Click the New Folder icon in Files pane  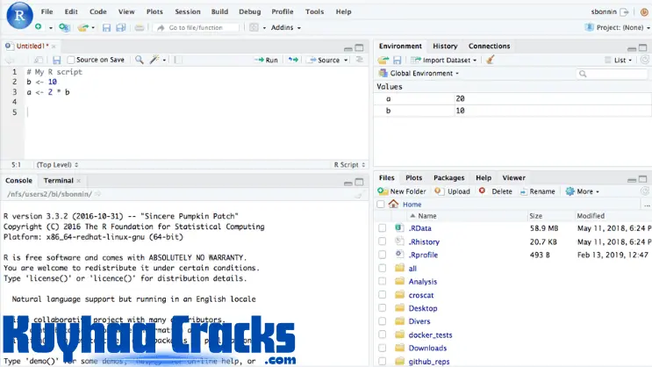coord(383,191)
